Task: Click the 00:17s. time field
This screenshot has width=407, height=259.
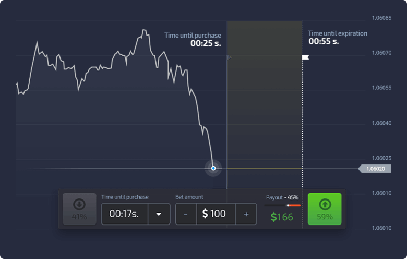Action: point(125,214)
